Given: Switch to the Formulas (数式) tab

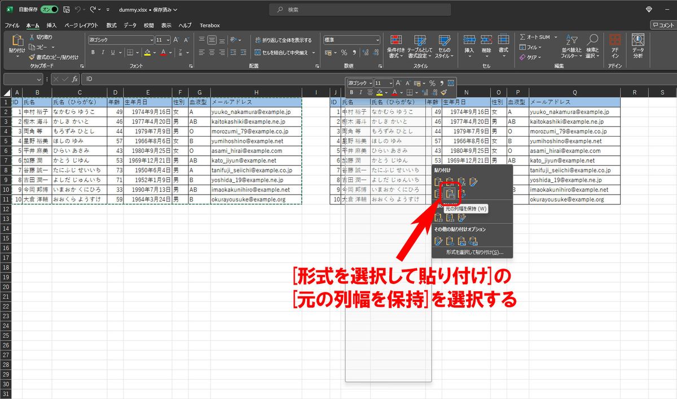Looking at the screenshot, I should tap(112, 25).
